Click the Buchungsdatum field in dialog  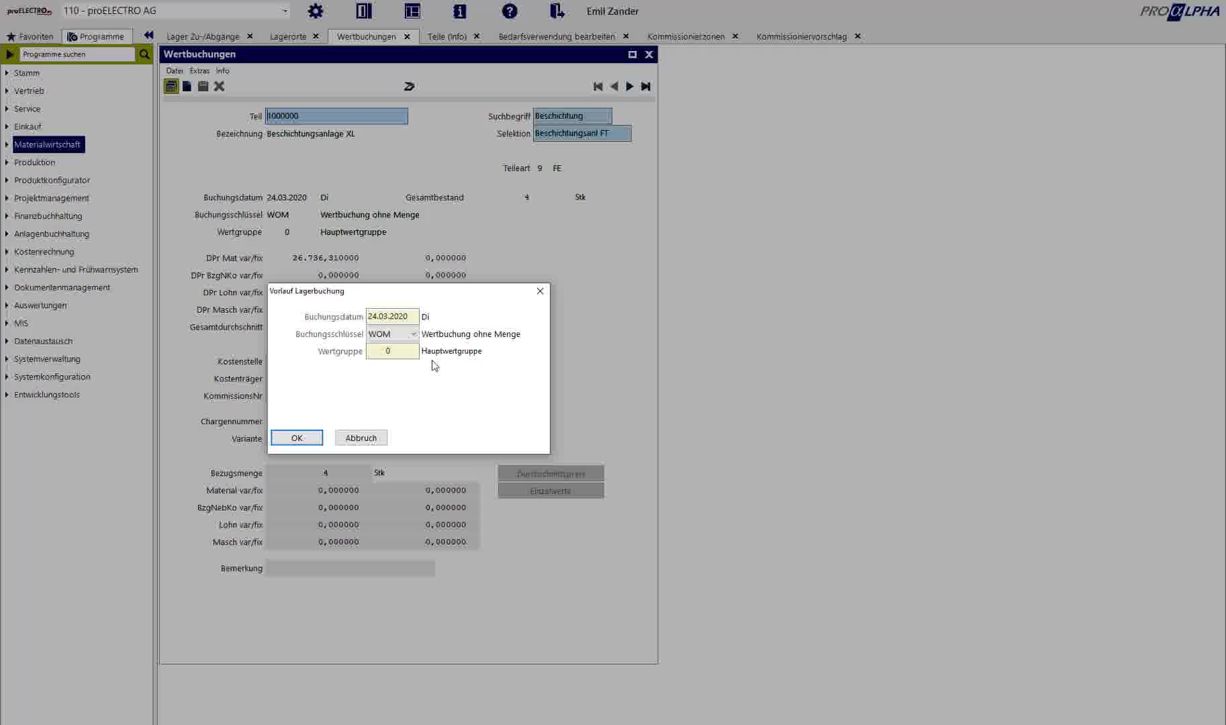(392, 316)
